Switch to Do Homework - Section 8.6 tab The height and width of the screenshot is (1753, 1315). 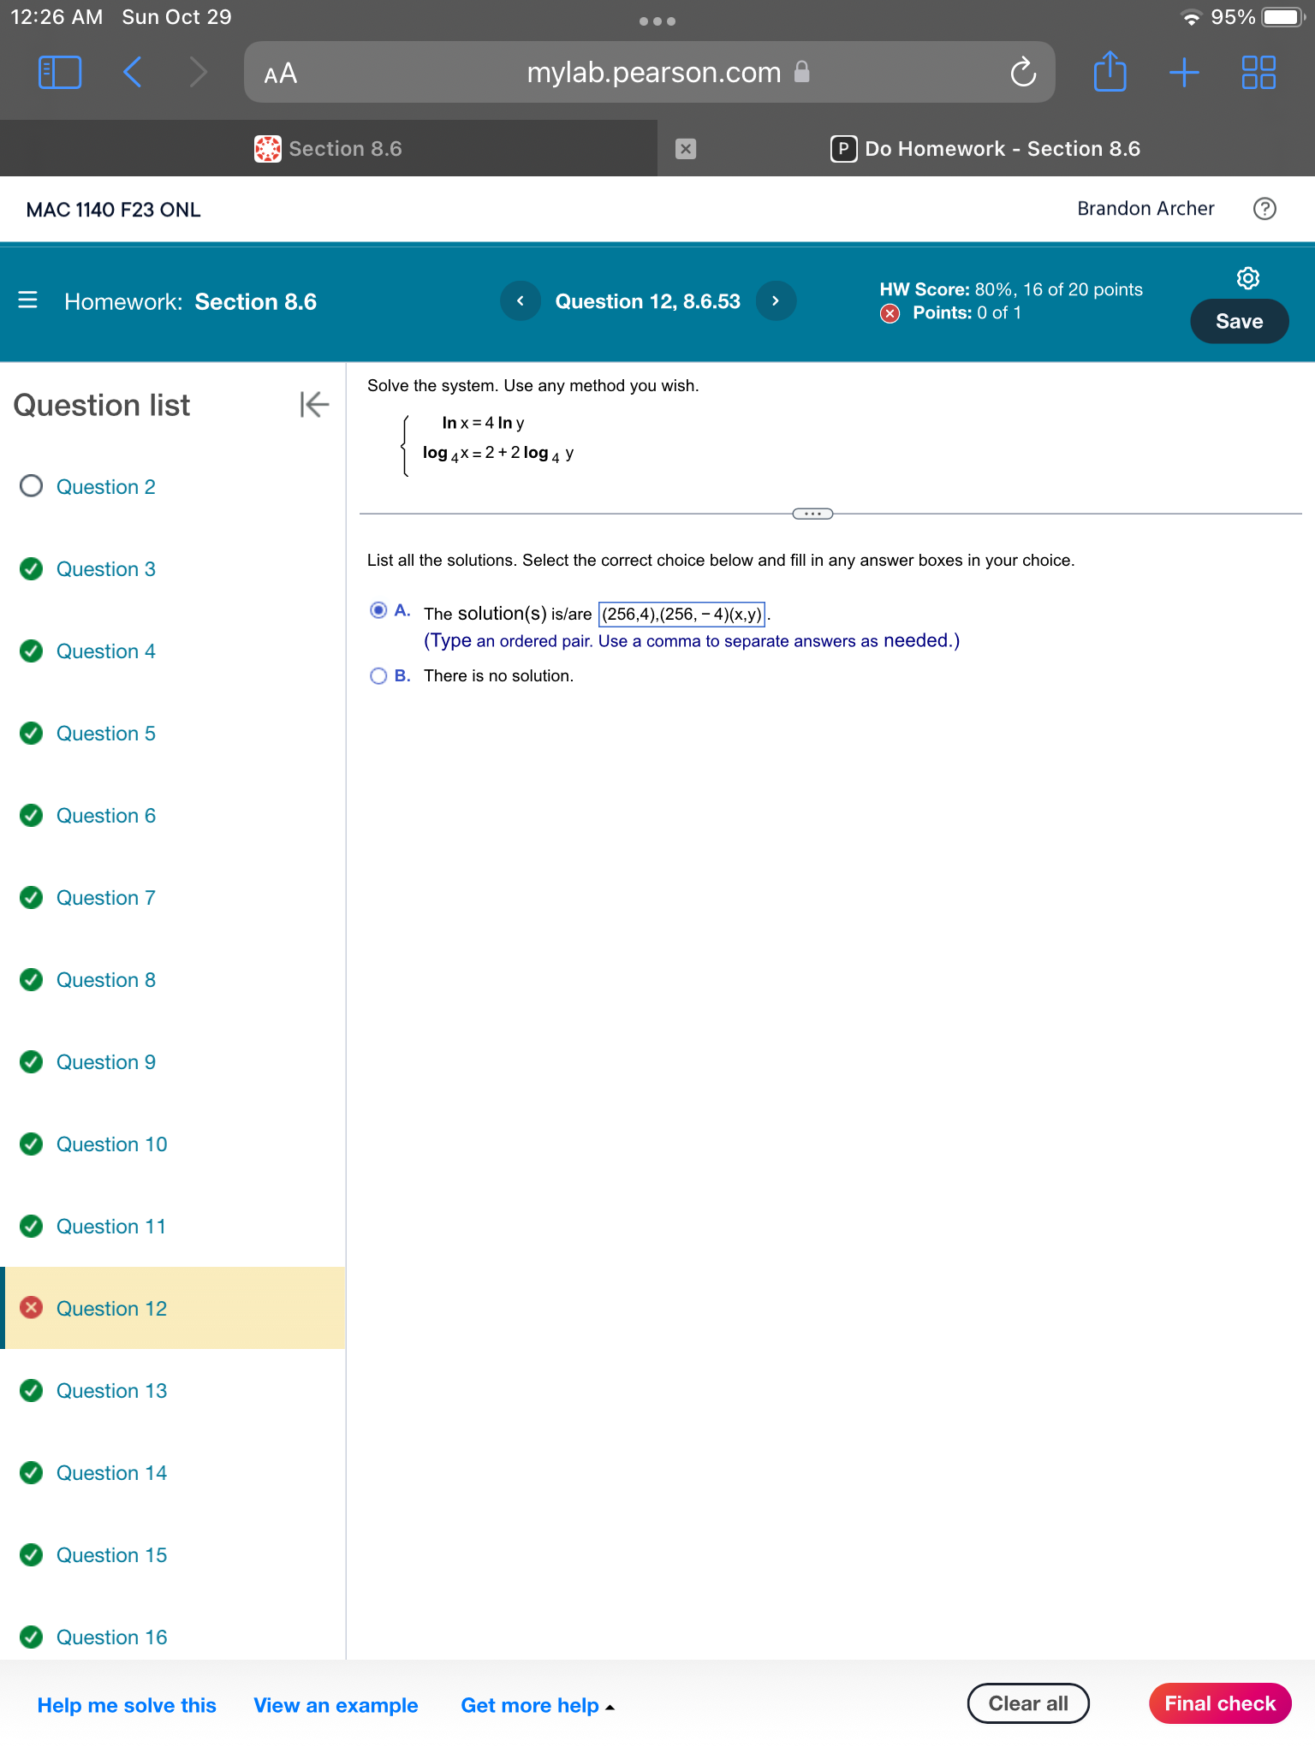coord(985,149)
